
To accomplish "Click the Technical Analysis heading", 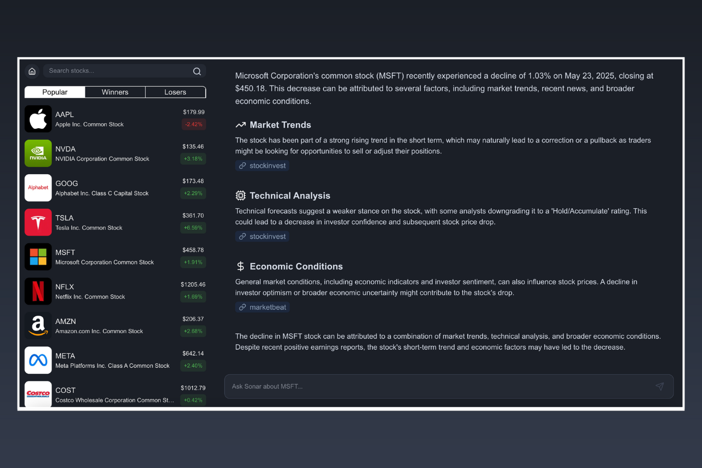I will 290,196.
